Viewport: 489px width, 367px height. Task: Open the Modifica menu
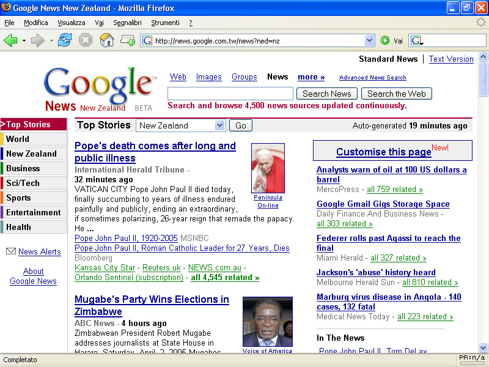(36, 23)
